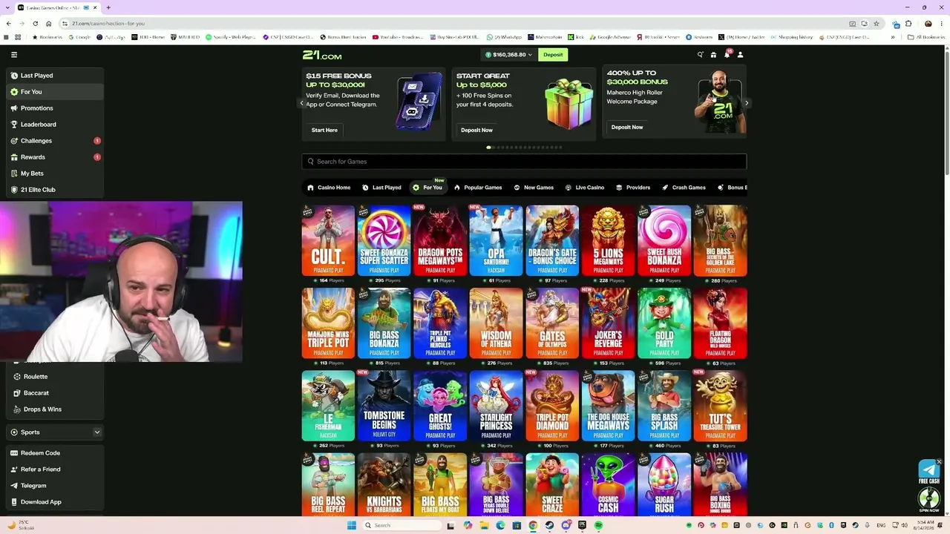Open Rewards in the sidebar
This screenshot has width=950, height=534.
(x=55, y=157)
